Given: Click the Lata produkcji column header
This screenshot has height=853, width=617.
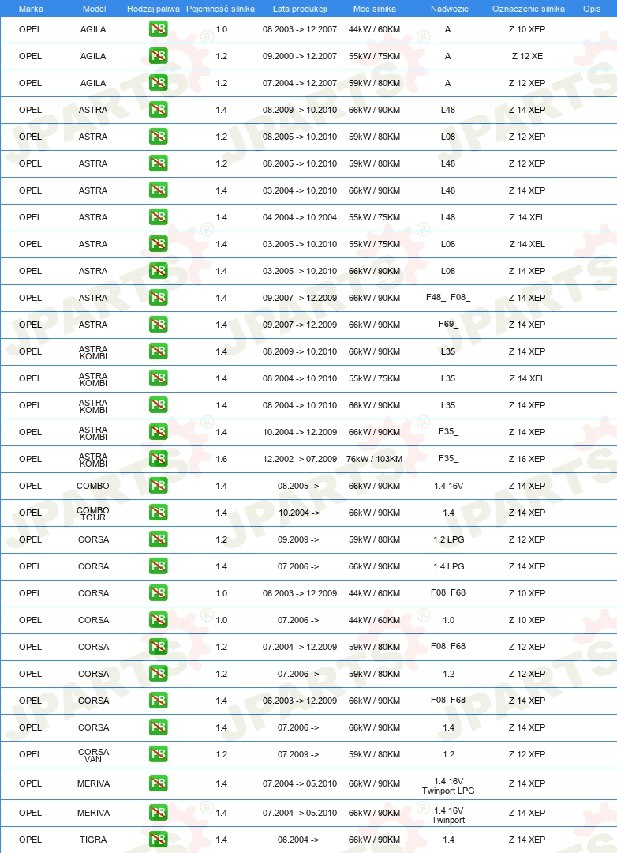Looking at the screenshot, I should (x=300, y=9).
